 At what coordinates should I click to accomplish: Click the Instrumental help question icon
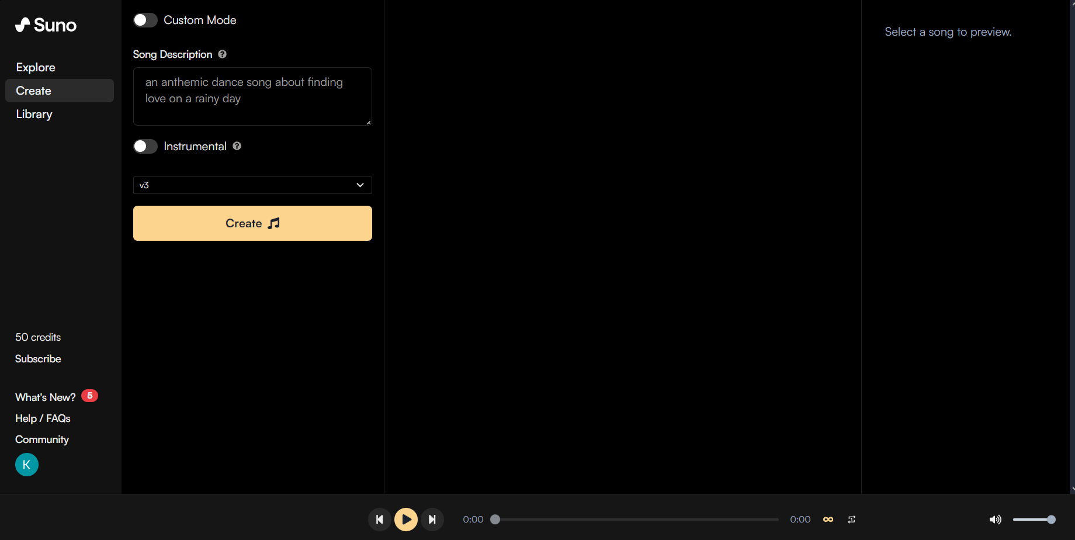coord(237,146)
